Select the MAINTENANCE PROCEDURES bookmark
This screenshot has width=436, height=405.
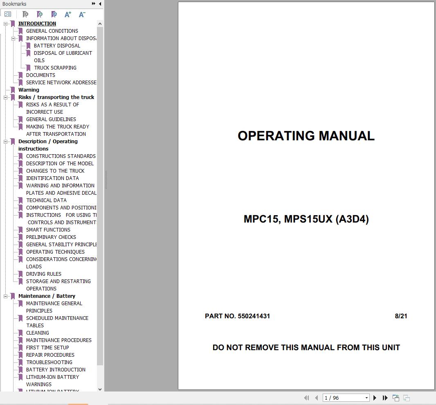coord(58,340)
